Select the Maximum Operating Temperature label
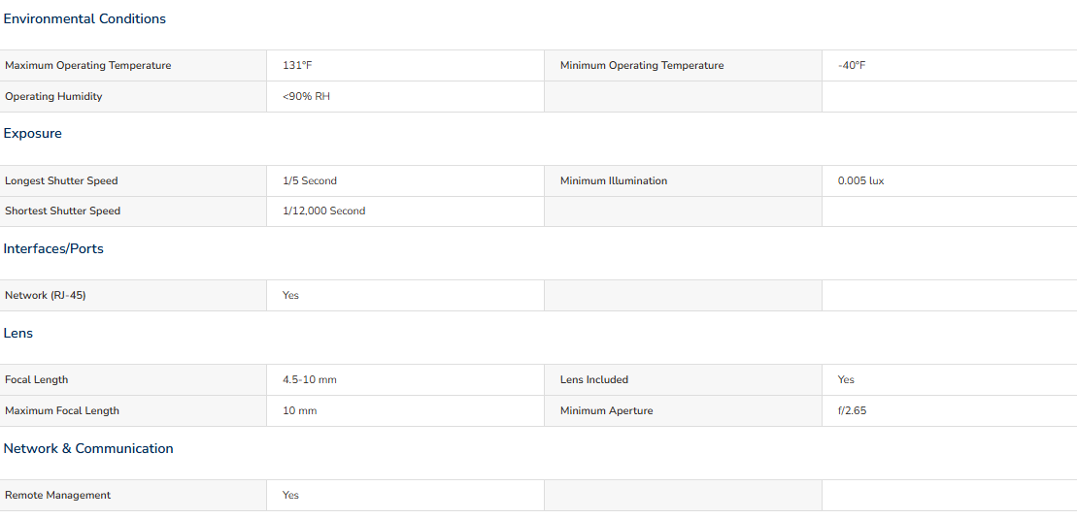The image size is (1077, 519). coord(87,65)
